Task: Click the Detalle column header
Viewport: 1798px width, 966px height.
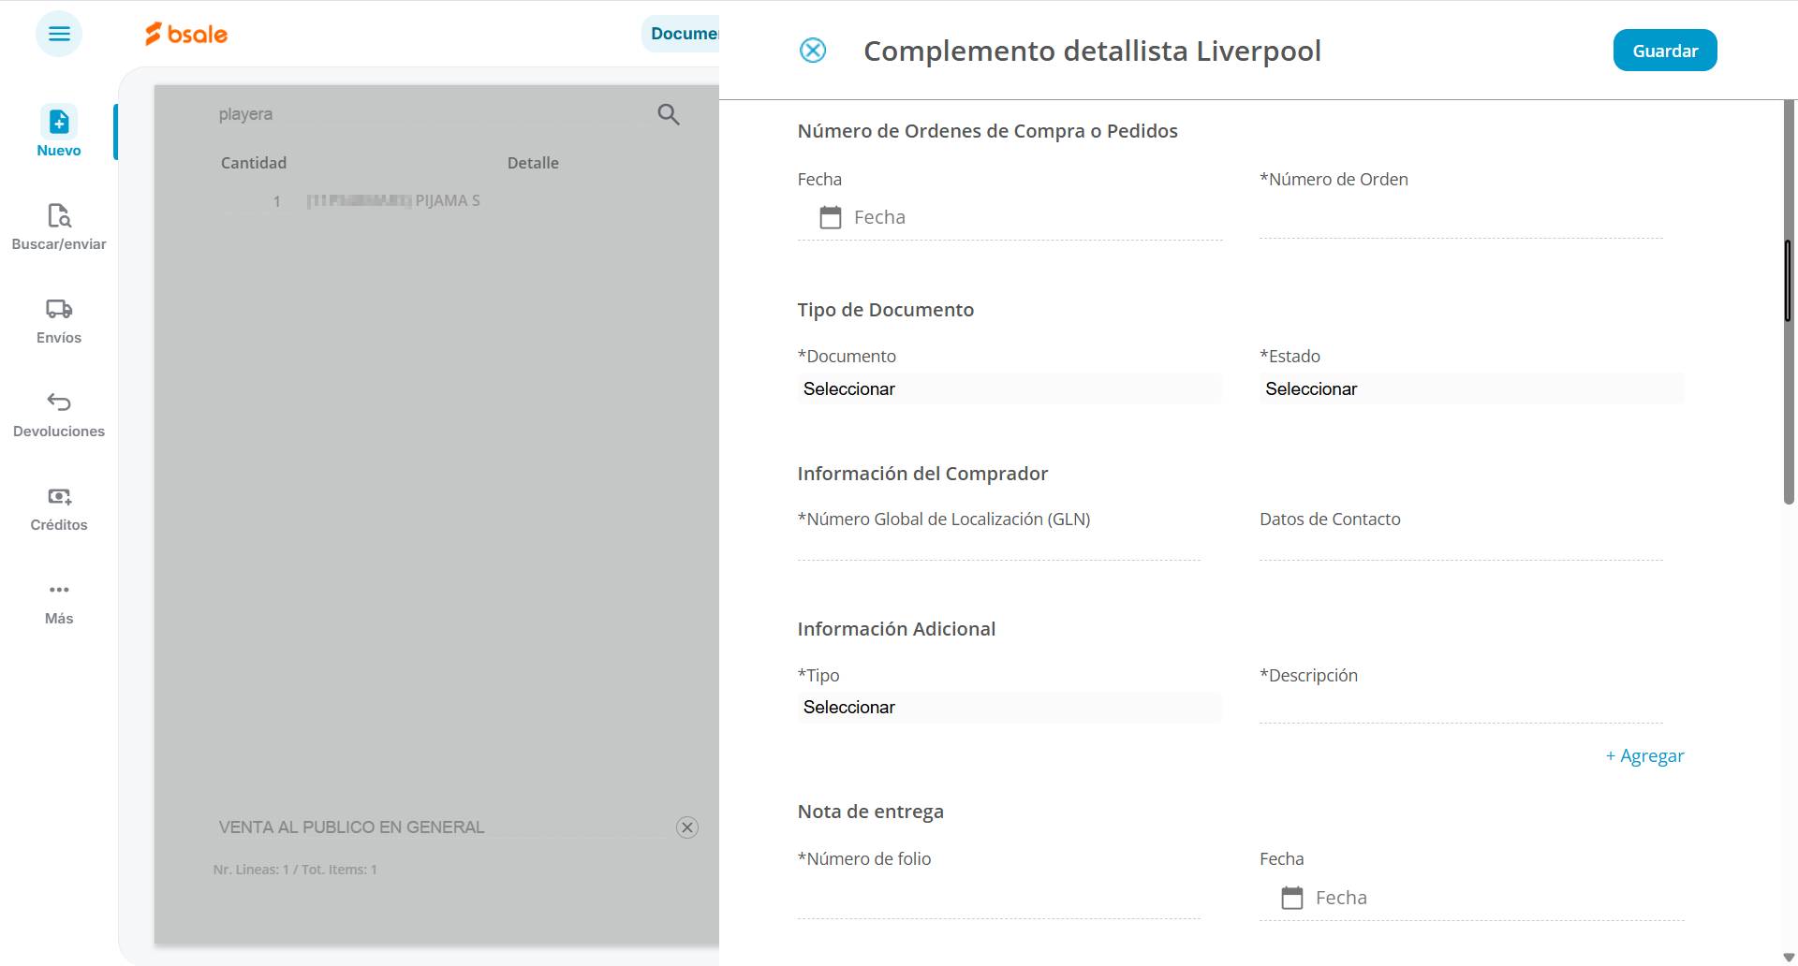Action: tap(533, 163)
